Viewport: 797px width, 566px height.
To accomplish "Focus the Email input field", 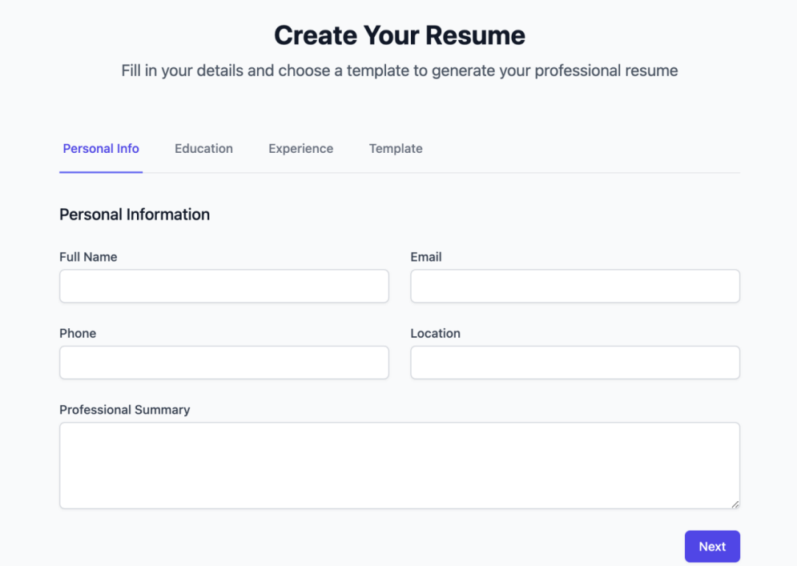I will click(575, 286).
